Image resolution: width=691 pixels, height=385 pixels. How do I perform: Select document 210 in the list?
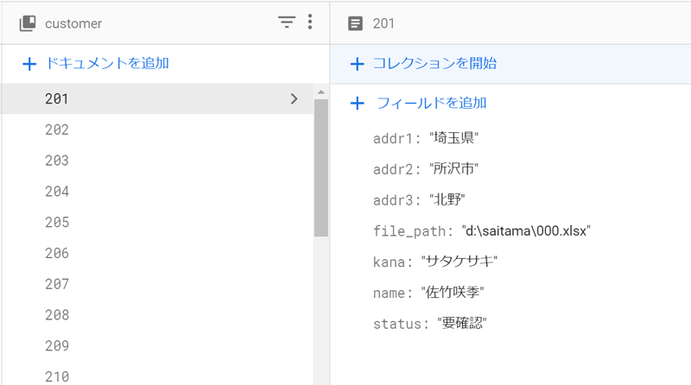[157, 376]
